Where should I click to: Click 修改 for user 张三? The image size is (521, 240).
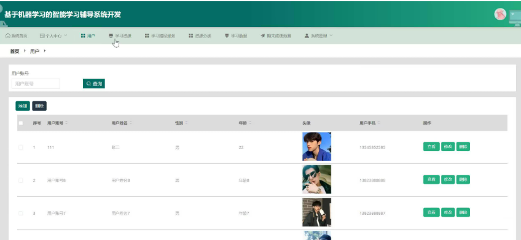tap(448, 146)
